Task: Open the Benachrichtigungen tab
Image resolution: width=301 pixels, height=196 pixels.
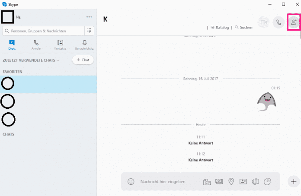Action: (x=84, y=45)
